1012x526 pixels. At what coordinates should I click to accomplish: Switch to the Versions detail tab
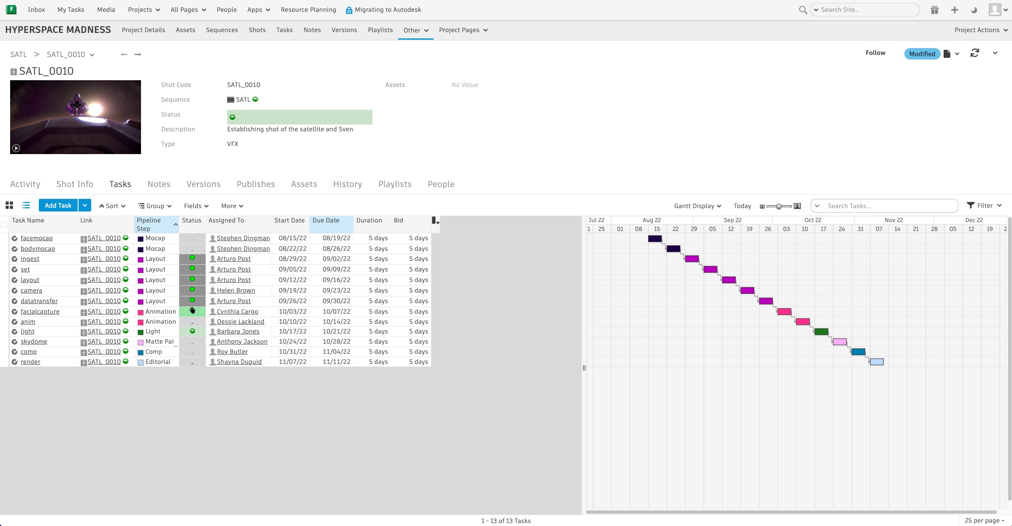pos(203,184)
